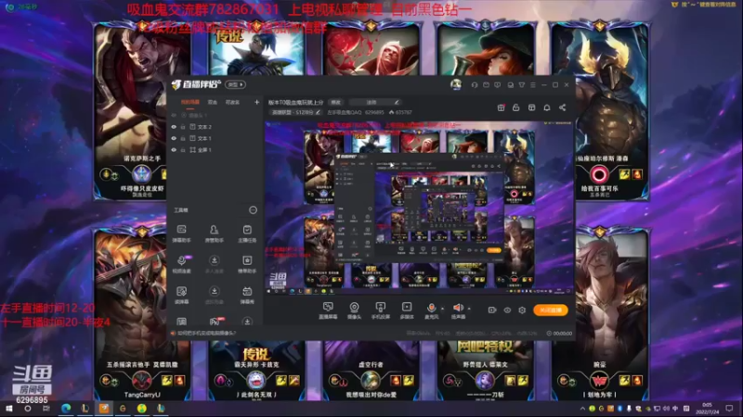
Task: Hide the 文本 2 layer with its eye
Action: (174, 127)
